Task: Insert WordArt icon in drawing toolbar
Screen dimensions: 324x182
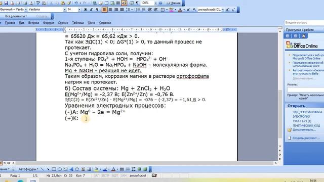Action: click(x=71, y=169)
